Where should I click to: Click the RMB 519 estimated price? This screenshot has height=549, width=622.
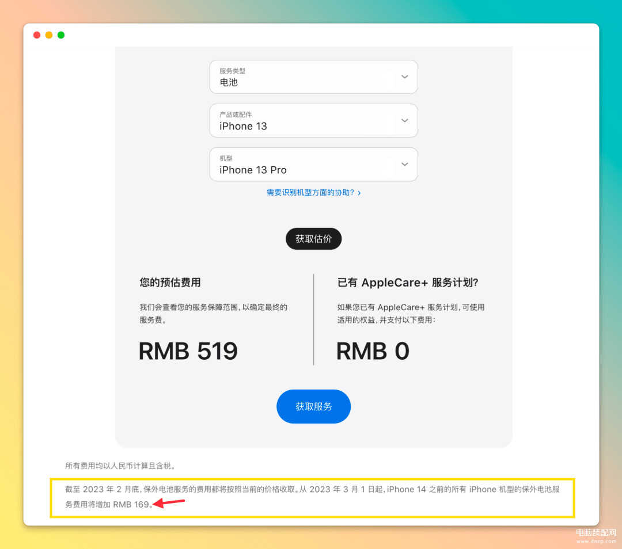[188, 351]
